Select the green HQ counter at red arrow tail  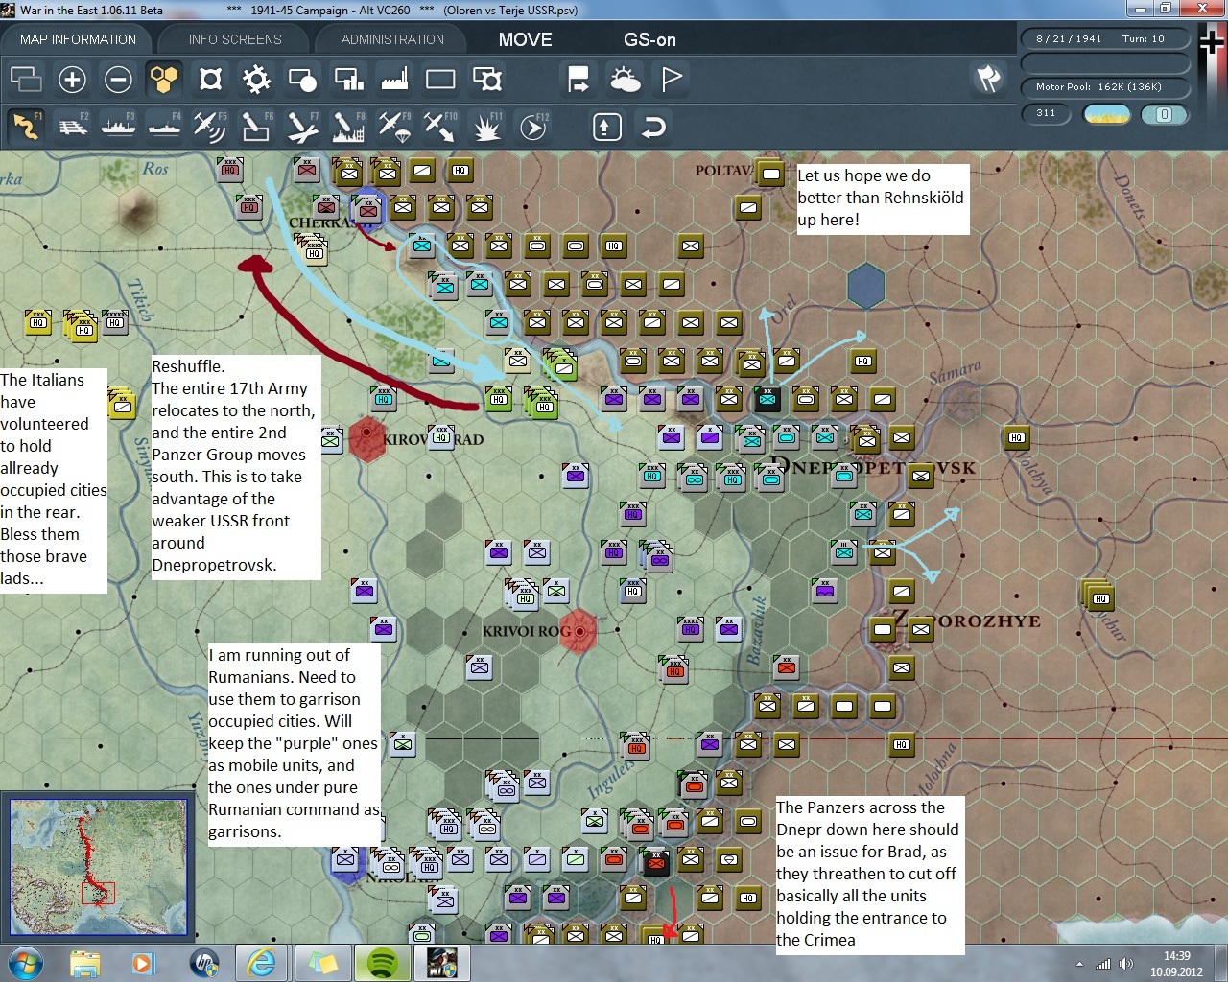[x=498, y=399]
